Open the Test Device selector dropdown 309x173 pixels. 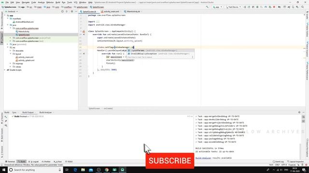(233, 7)
